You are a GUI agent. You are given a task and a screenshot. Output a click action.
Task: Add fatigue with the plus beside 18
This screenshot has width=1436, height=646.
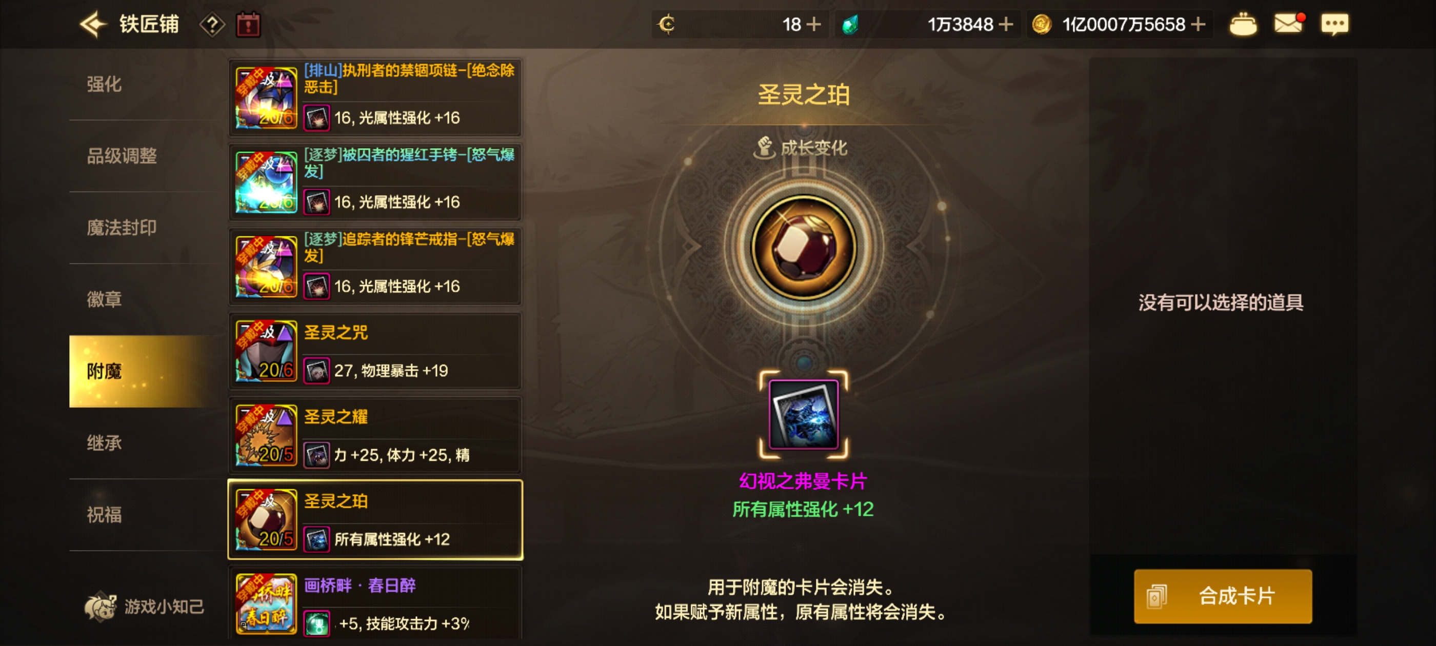(x=814, y=25)
